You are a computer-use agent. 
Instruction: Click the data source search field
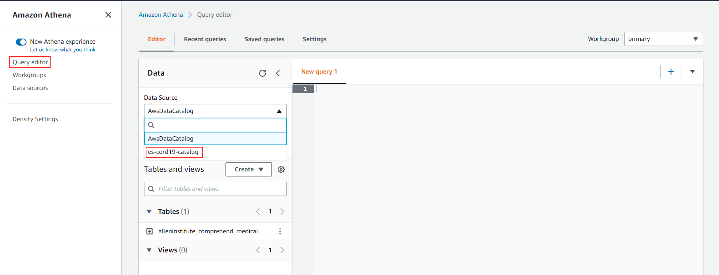(x=215, y=125)
